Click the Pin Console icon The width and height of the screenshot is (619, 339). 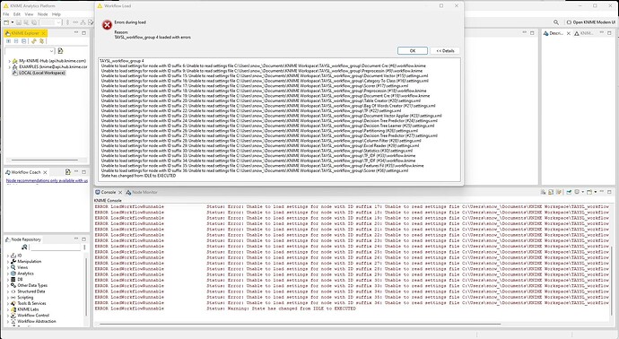569,192
